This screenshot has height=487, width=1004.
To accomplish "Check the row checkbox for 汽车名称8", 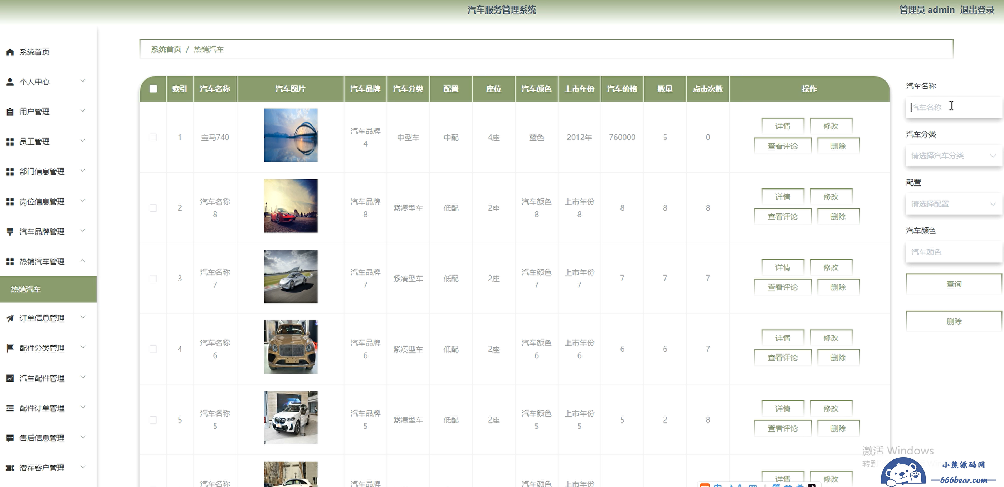I will 153,208.
